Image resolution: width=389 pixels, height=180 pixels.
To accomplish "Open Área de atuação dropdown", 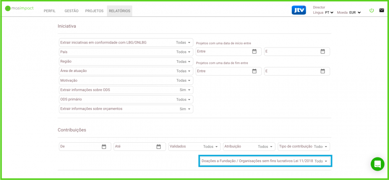I will 184,71.
